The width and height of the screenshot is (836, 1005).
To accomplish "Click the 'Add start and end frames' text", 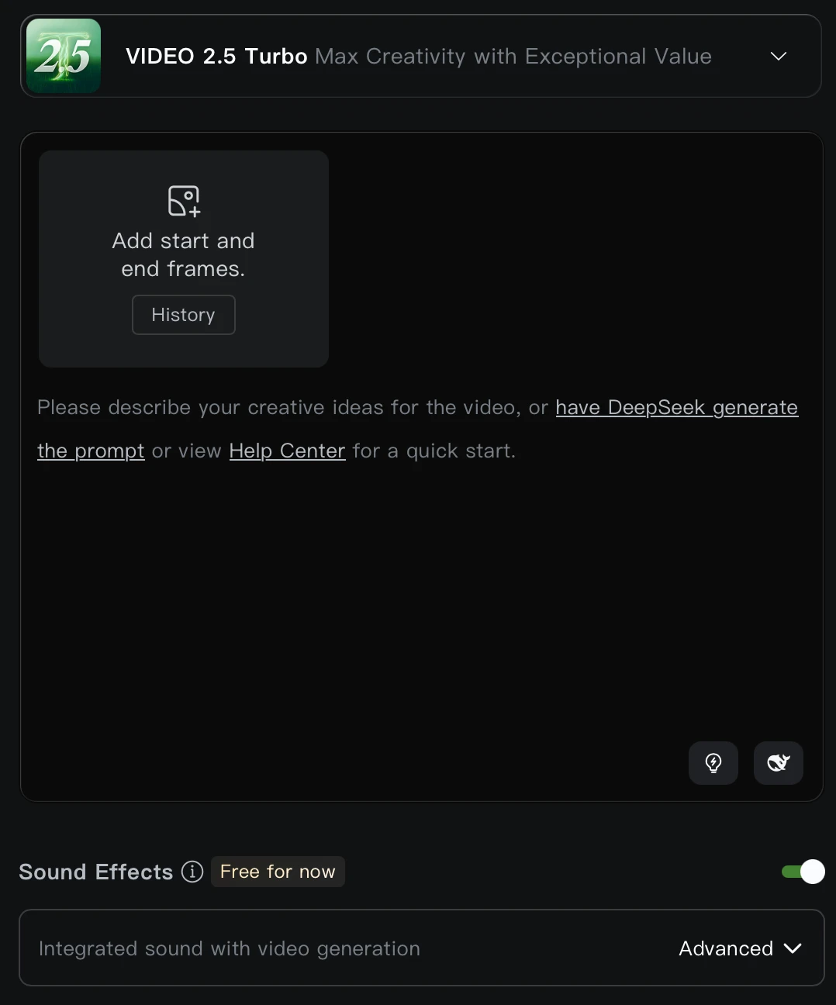I will 184,254.
